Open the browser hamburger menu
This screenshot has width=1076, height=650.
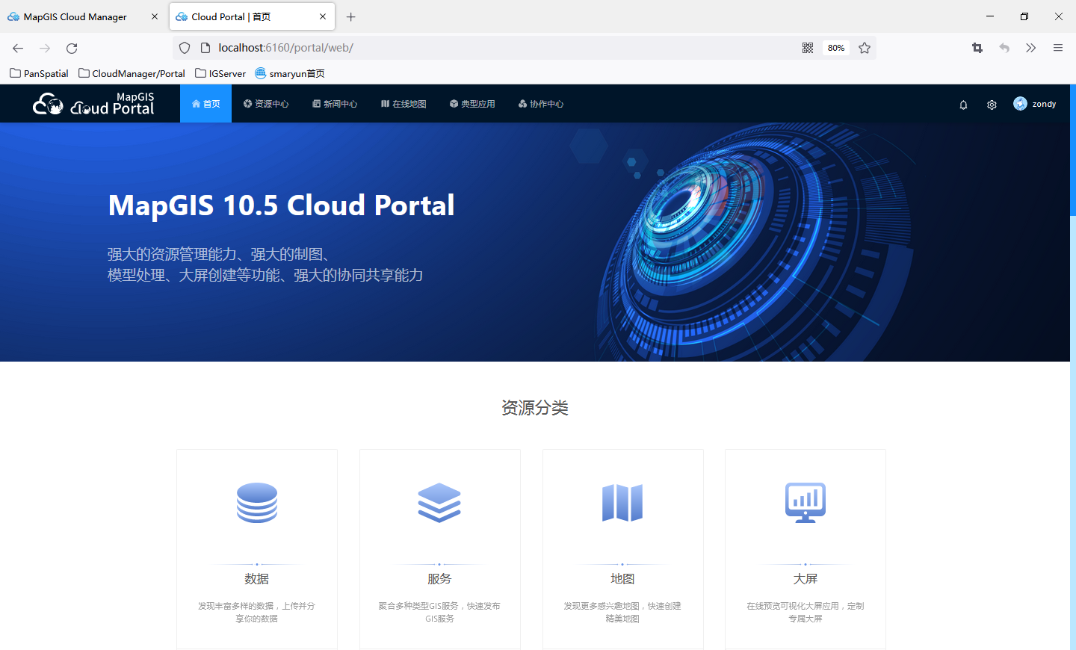(1058, 48)
